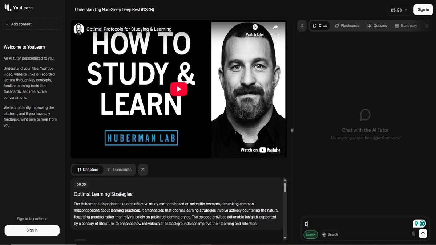Collapse the video with the up-arrow icon

coord(143,170)
